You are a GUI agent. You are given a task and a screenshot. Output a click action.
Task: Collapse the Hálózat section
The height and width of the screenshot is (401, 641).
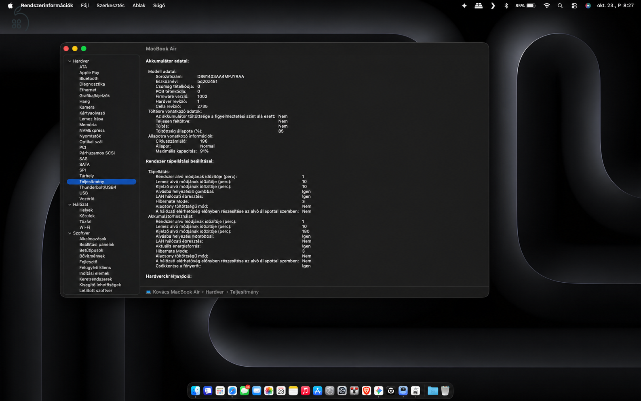pyautogui.click(x=70, y=205)
